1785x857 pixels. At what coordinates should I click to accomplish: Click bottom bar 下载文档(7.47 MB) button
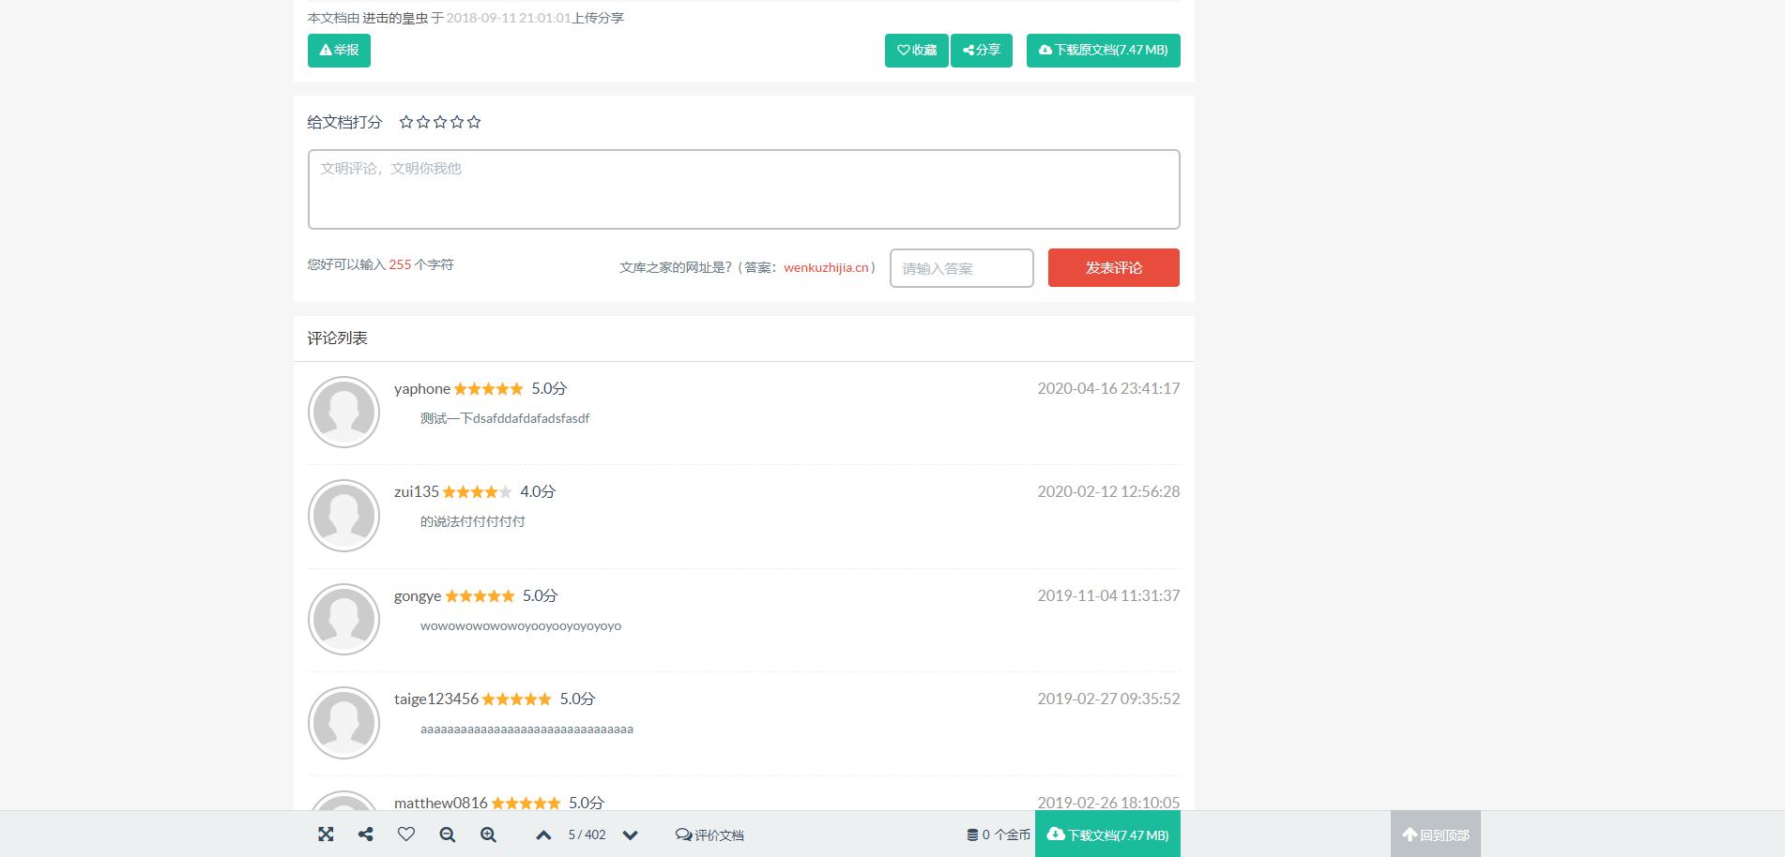tap(1107, 834)
